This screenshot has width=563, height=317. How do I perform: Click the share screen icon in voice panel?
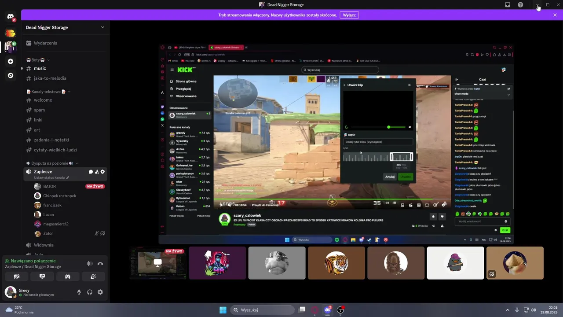tap(42, 276)
